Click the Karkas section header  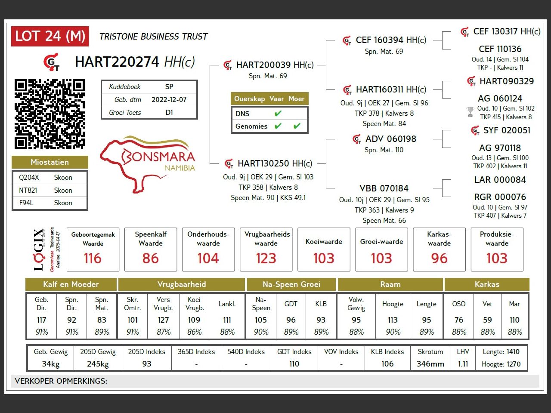coord(487,284)
